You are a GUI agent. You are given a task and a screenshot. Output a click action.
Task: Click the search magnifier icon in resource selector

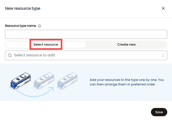pyautogui.click(x=10, y=55)
